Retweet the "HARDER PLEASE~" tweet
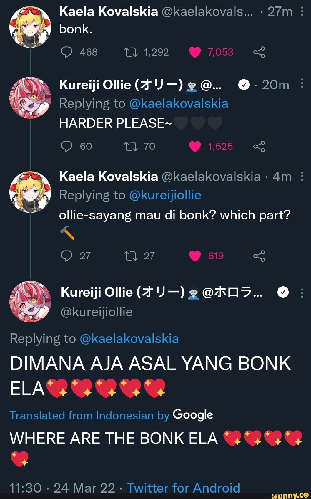This screenshot has width=311, height=499. coord(130,146)
